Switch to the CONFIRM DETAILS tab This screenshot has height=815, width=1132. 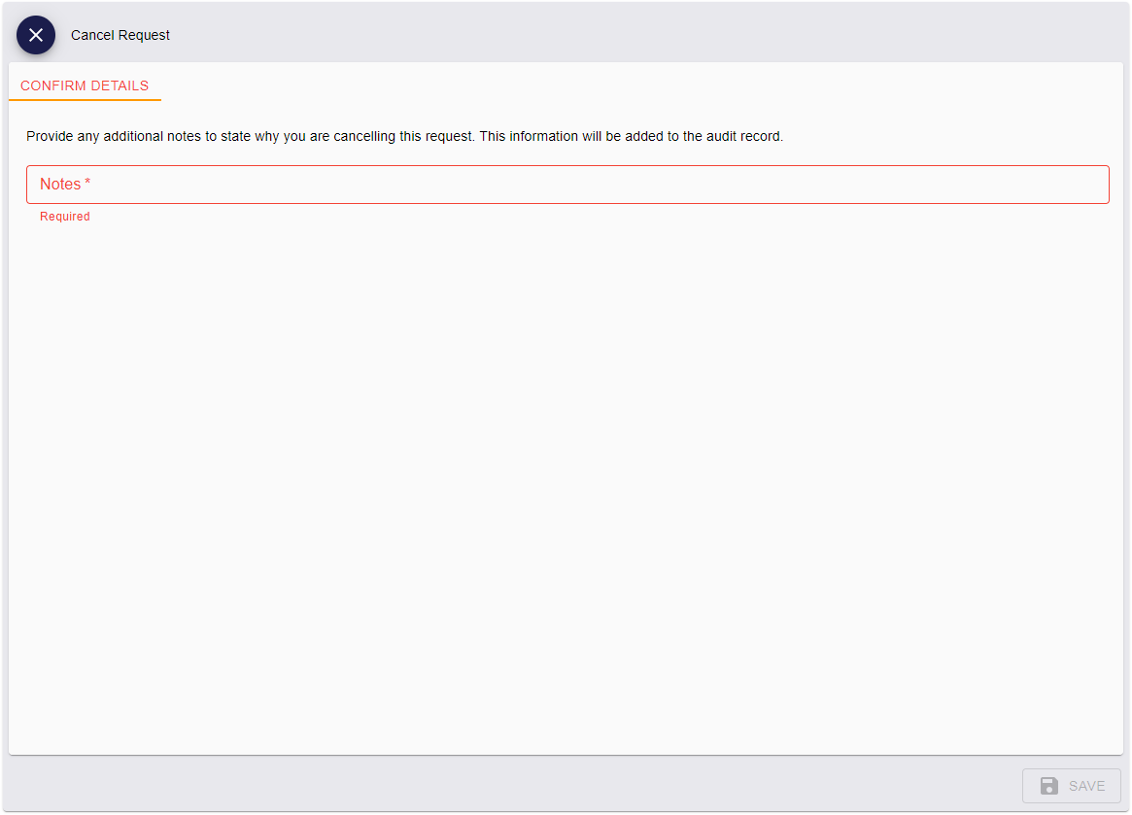pyautogui.click(x=85, y=85)
